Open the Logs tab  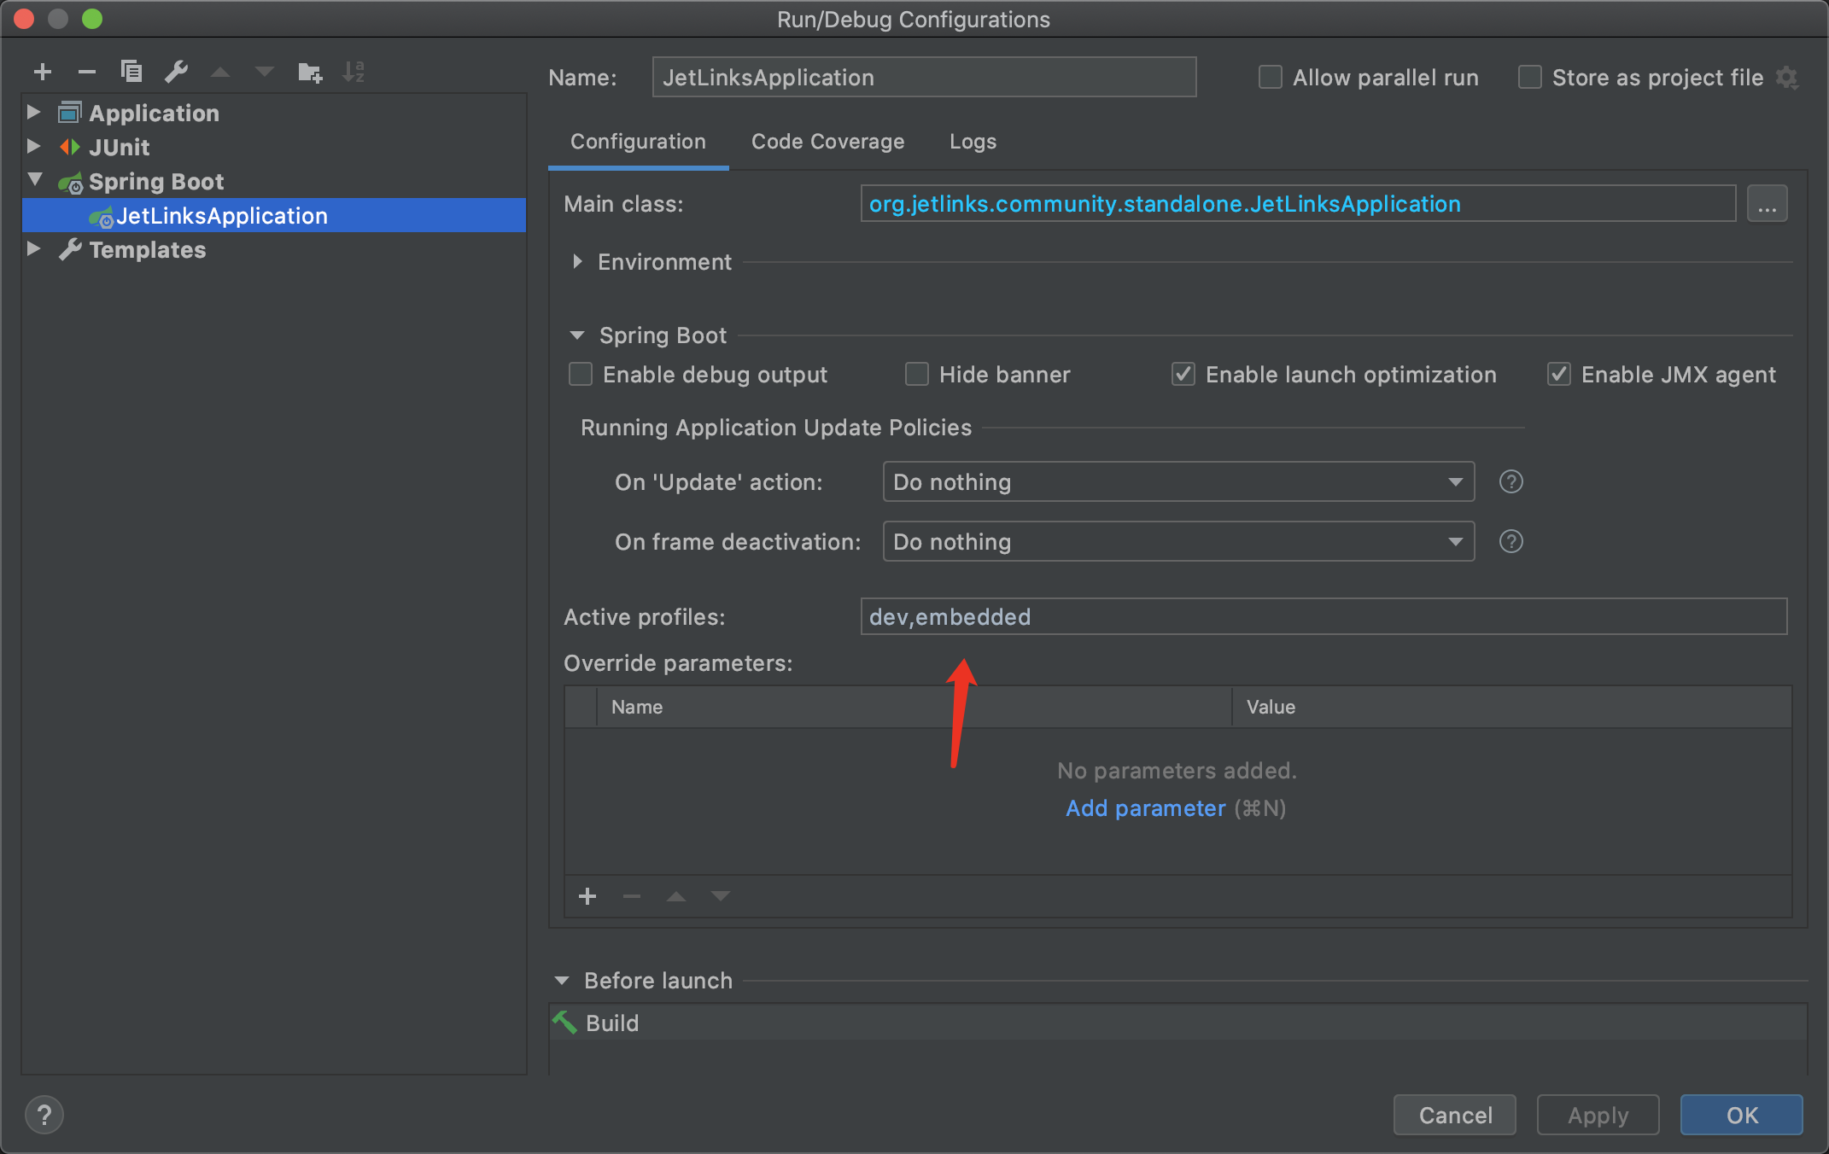point(973,142)
